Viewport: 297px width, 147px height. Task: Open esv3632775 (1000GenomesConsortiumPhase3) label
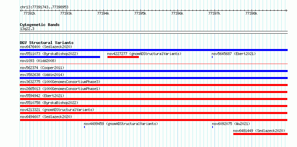pyautogui.click(x=60, y=82)
